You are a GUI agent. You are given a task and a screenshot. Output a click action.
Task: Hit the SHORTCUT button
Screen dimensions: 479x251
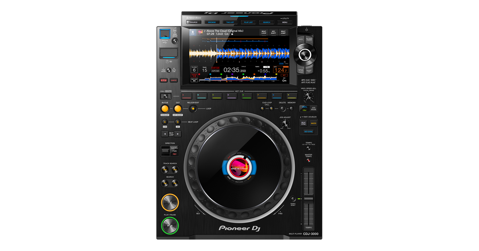(x=309, y=71)
